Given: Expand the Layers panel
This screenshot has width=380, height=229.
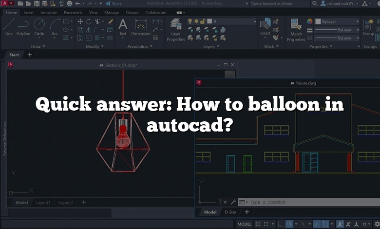Looking at the screenshot, I should [x=211, y=46].
